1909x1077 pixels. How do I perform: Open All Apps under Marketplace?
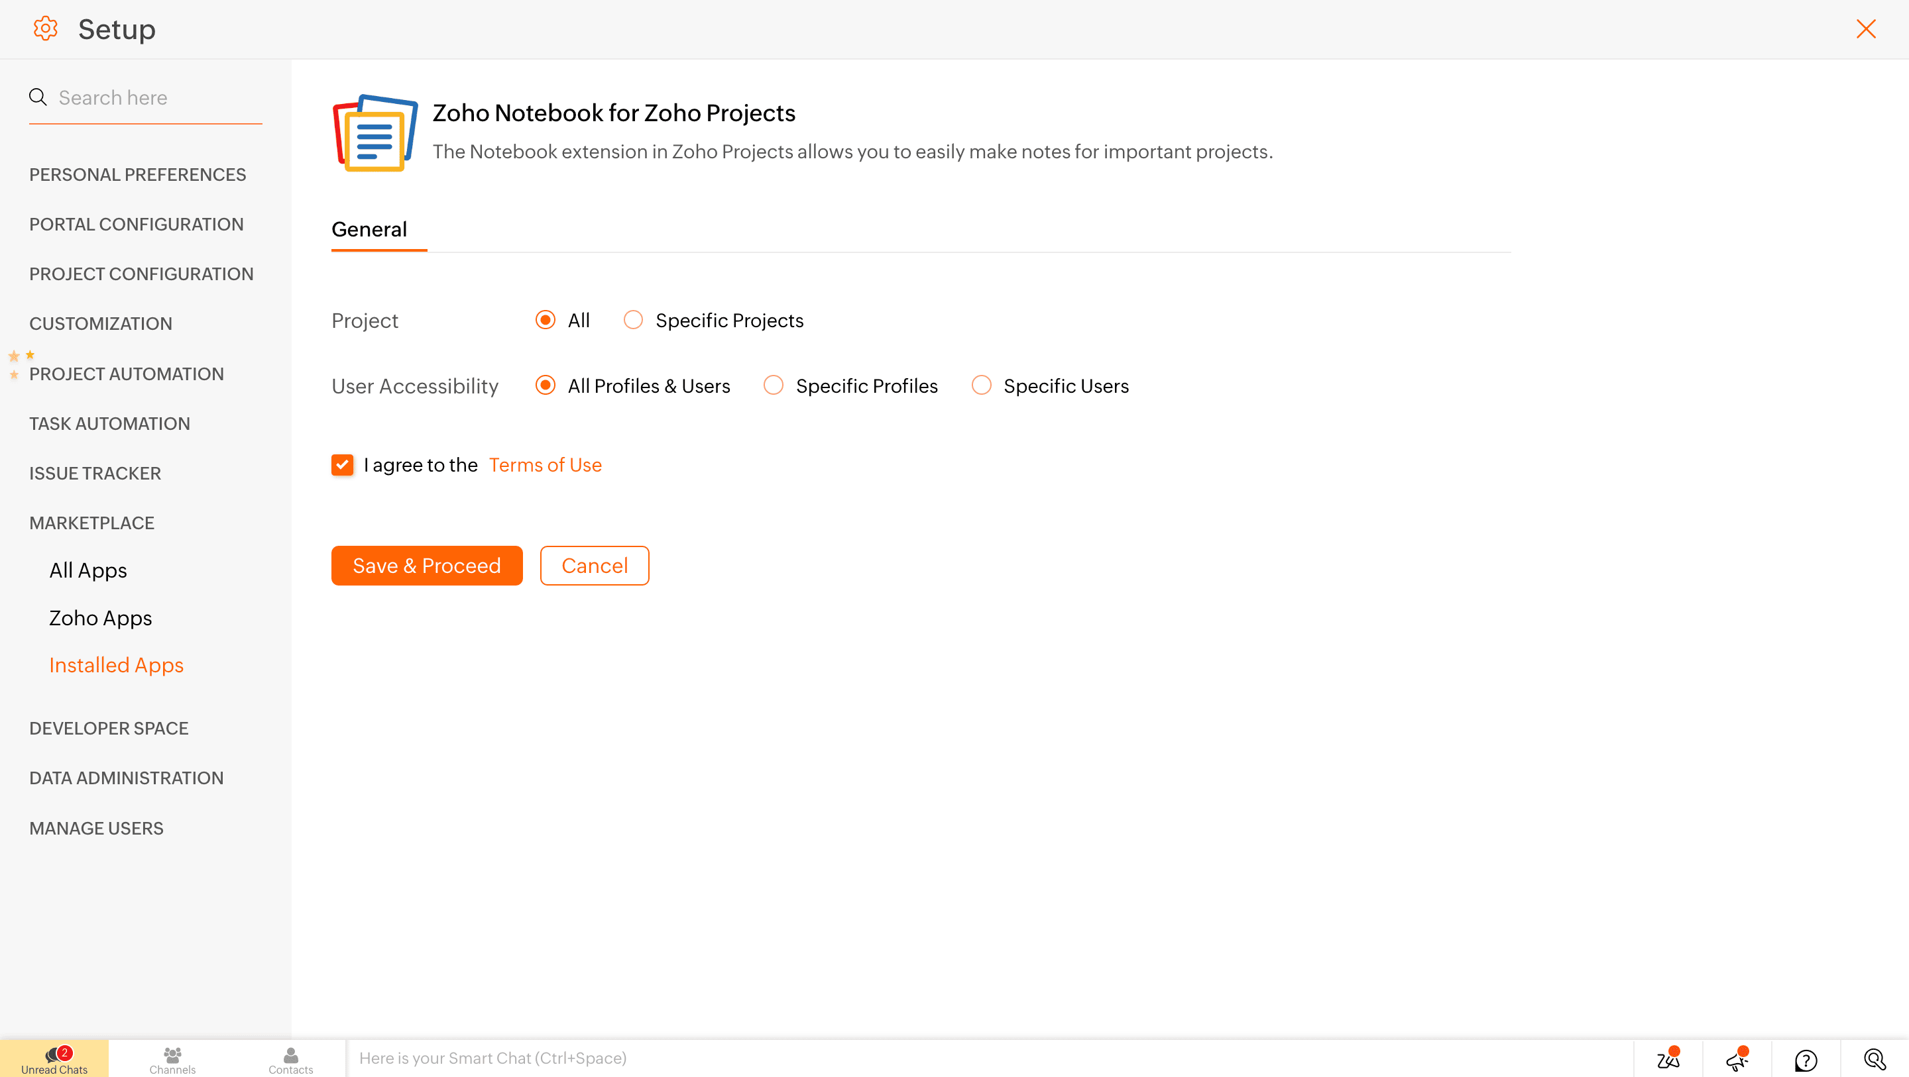[88, 570]
